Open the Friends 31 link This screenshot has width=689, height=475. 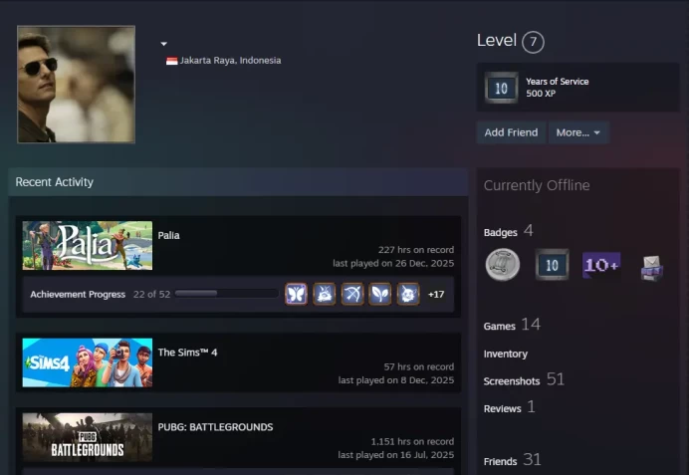(x=513, y=460)
